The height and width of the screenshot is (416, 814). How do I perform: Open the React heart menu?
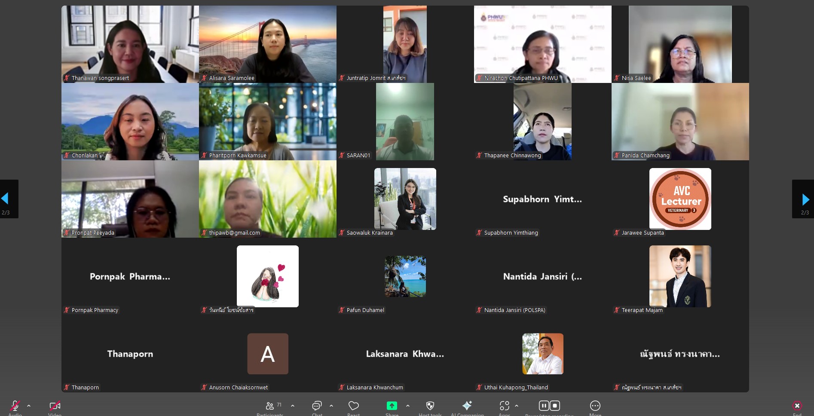(x=353, y=406)
